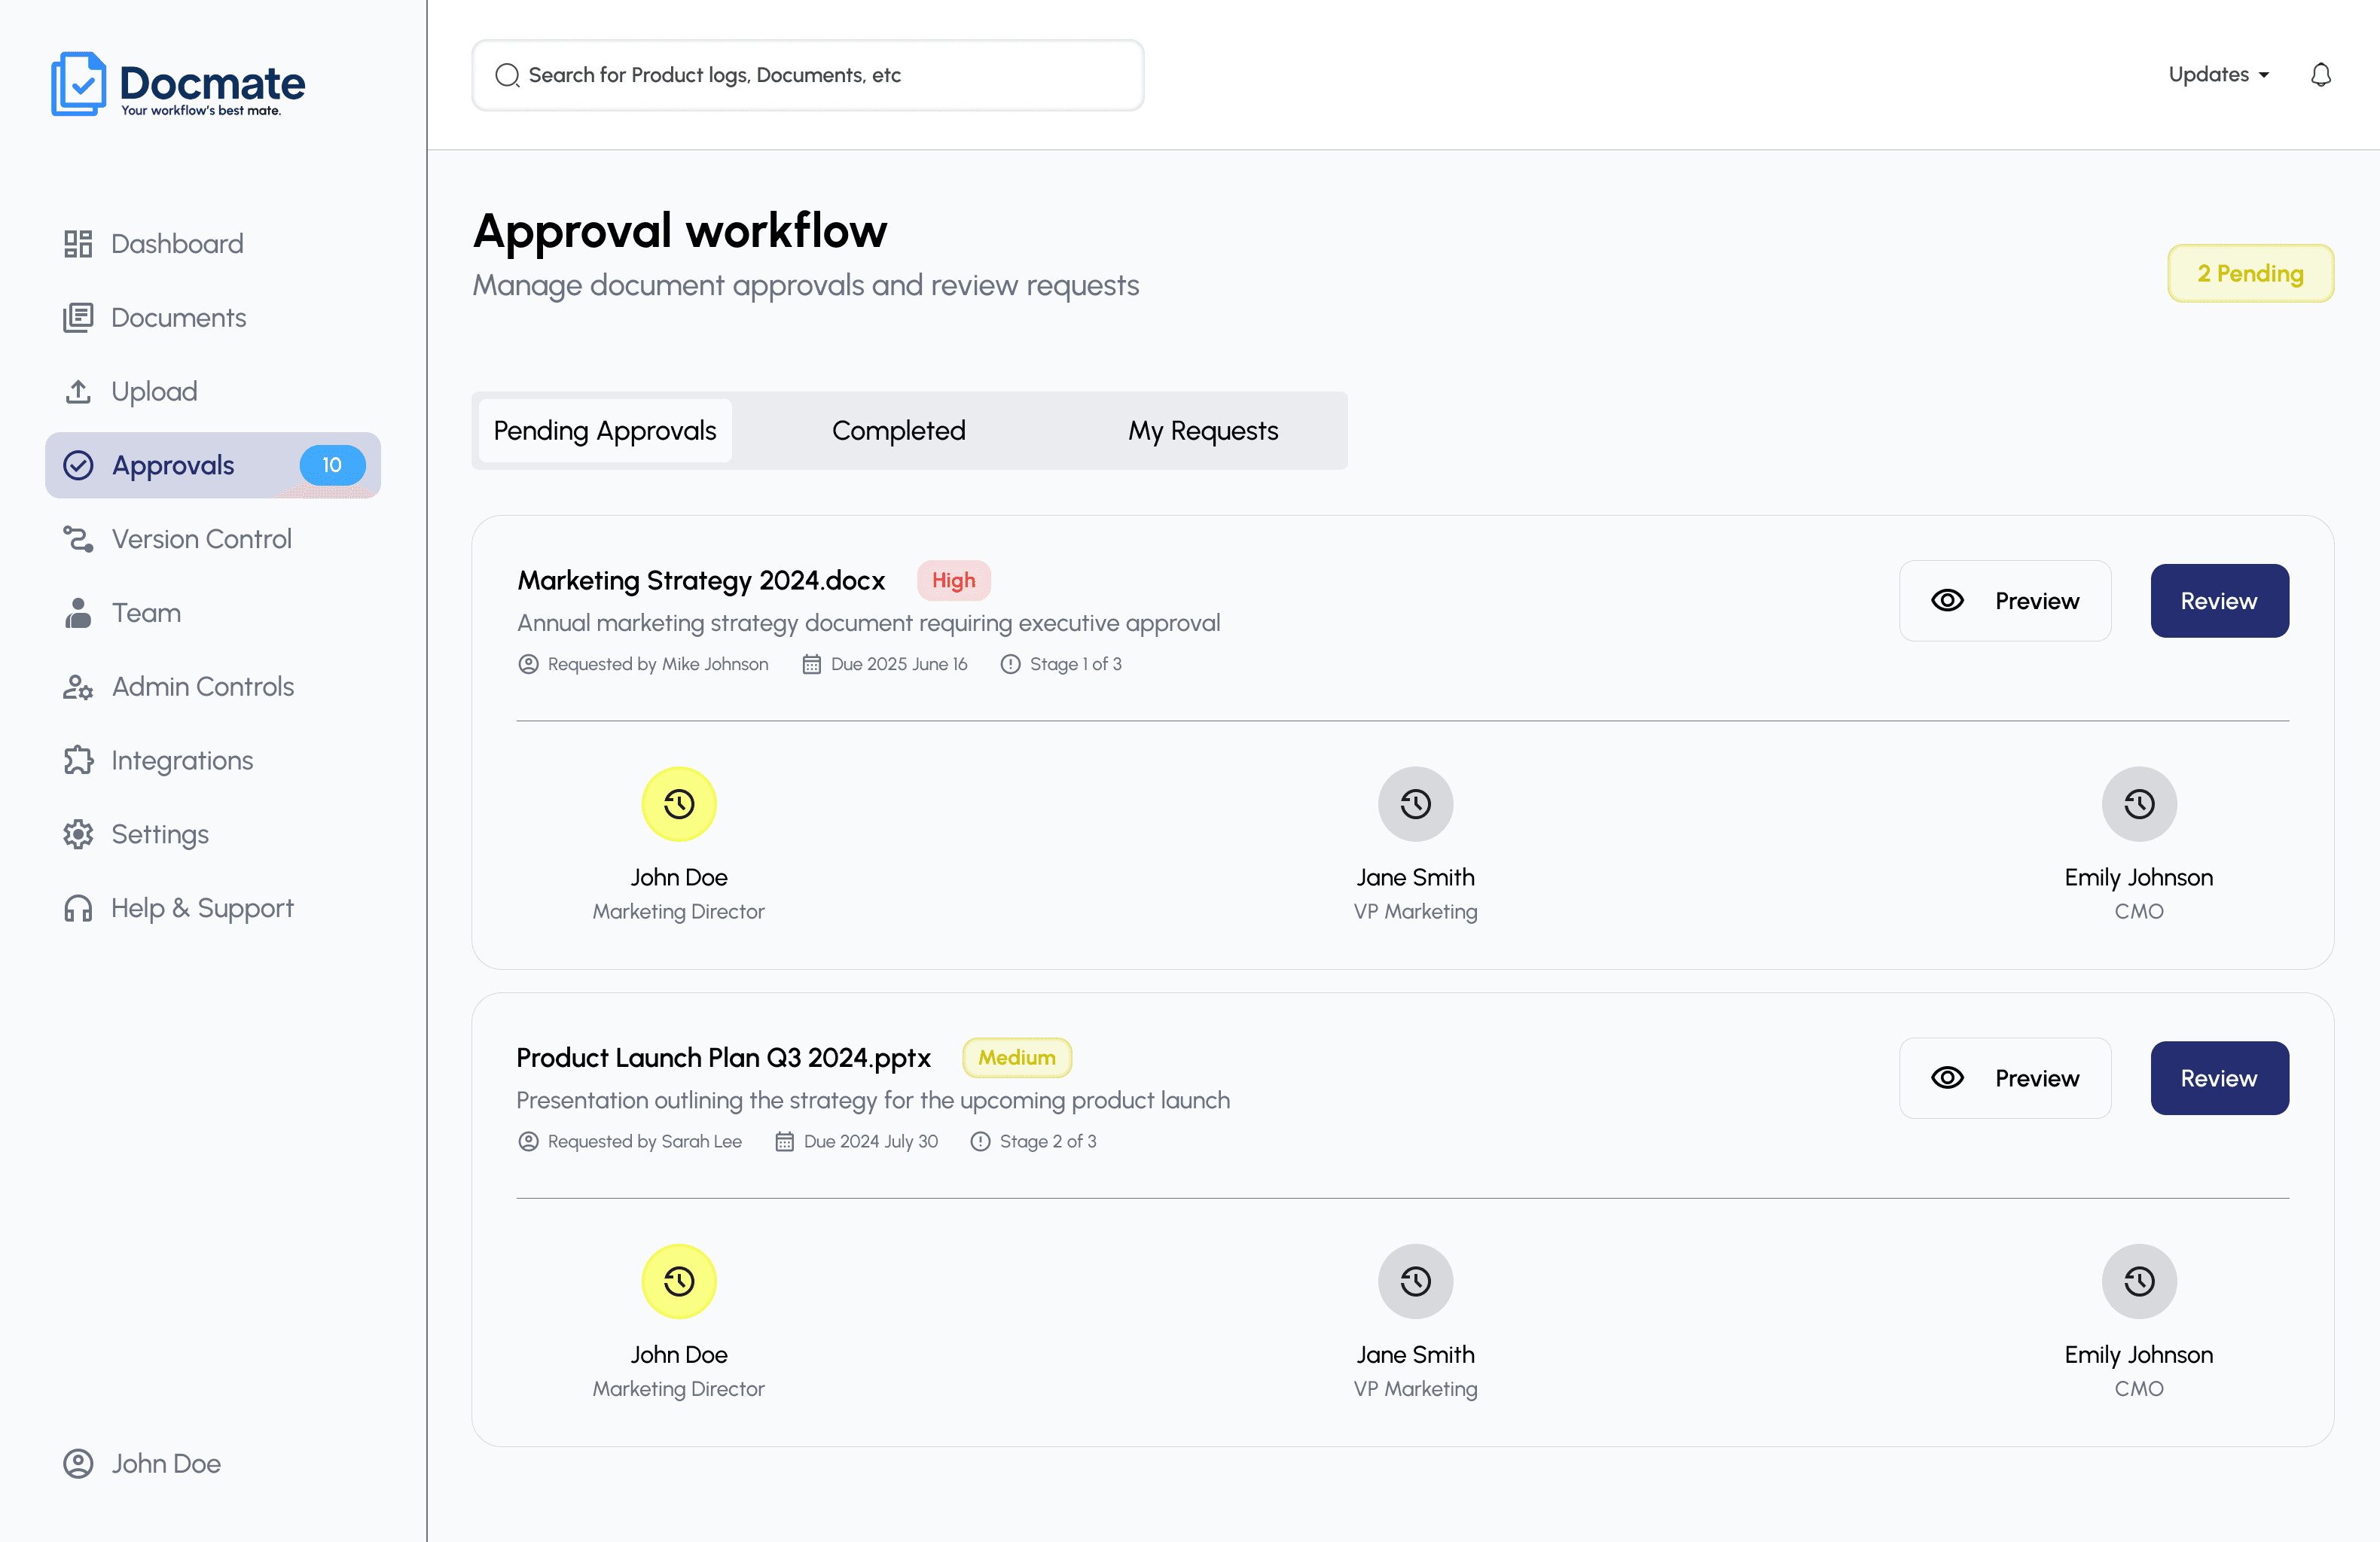Click the Annual marketing strategy description text
Image resolution: width=2380 pixels, height=1542 pixels.
(x=869, y=623)
